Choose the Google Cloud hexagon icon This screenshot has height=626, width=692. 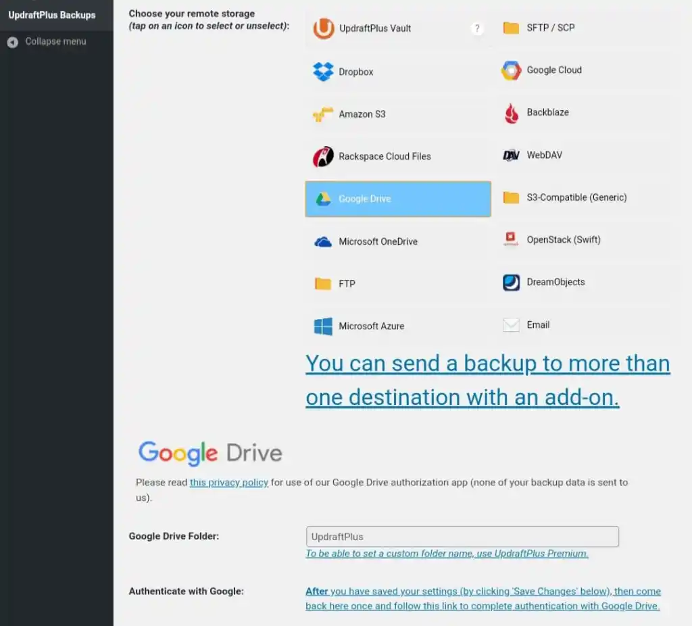511,70
